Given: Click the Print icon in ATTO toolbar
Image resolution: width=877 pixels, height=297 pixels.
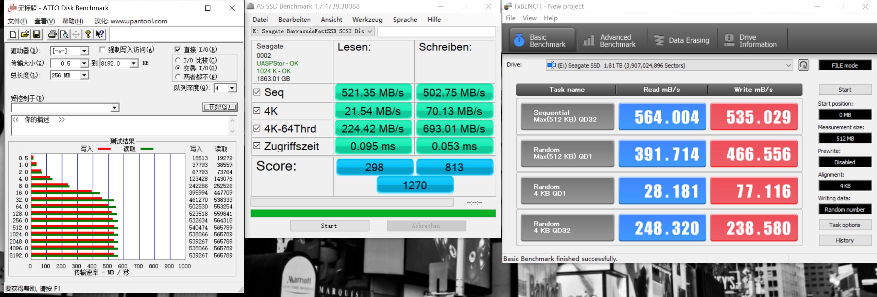Looking at the screenshot, I should tap(52, 34).
